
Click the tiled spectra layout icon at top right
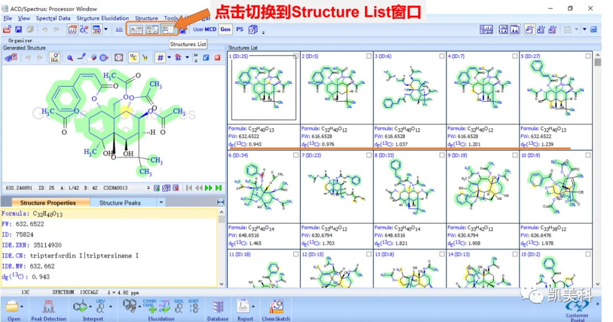click(486, 30)
